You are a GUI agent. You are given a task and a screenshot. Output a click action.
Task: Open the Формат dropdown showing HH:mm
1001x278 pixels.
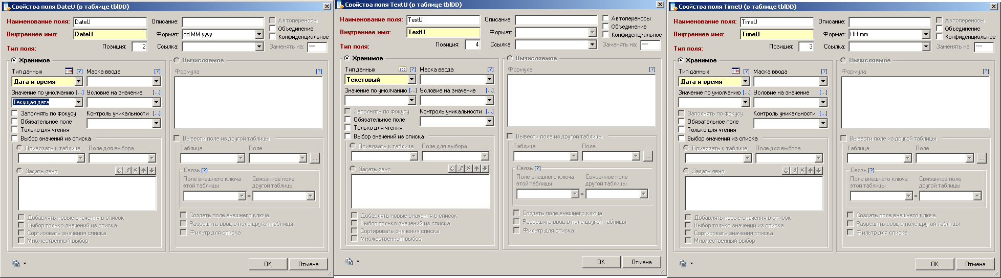point(926,34)
